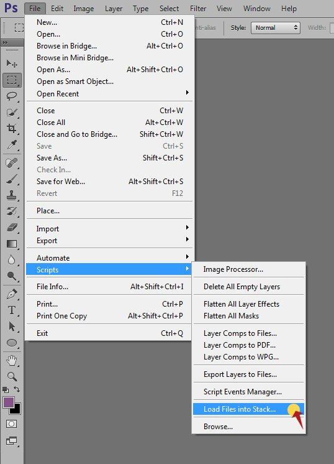Choose Load Files into Stack
Screen dimensions: 334x464
[x=248, y=409]
